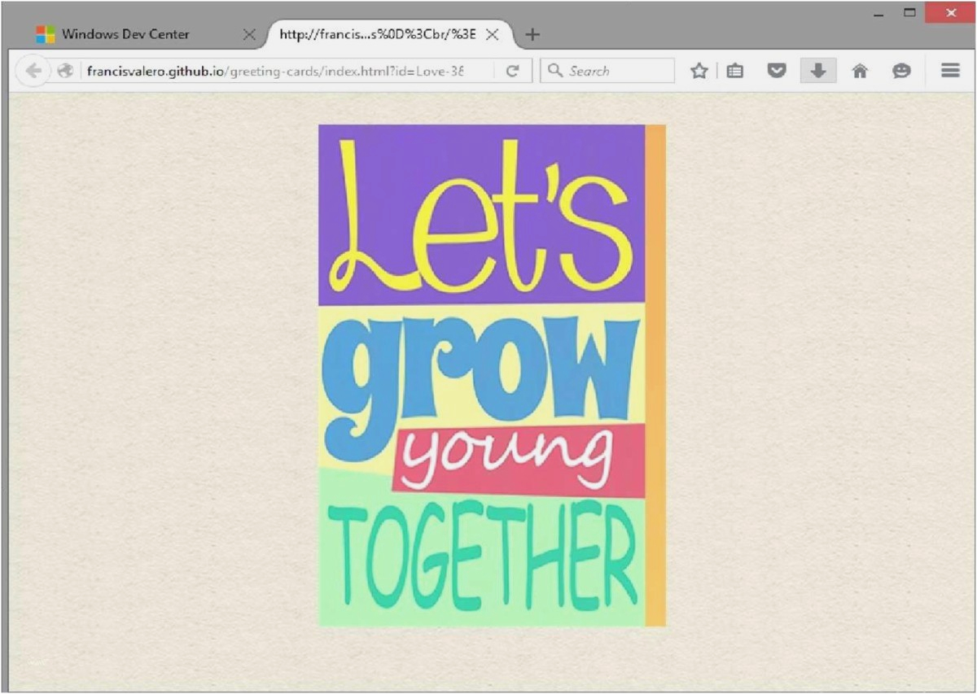Open the hamburger menu
977x694 pixels.
pos(950,71)
